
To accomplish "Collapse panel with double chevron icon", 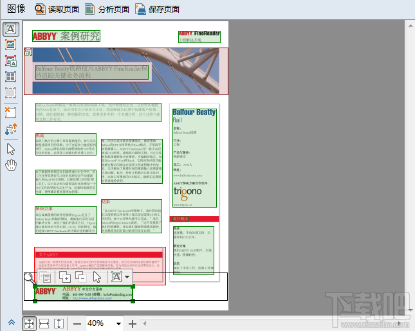I will [x=12, y=323].
